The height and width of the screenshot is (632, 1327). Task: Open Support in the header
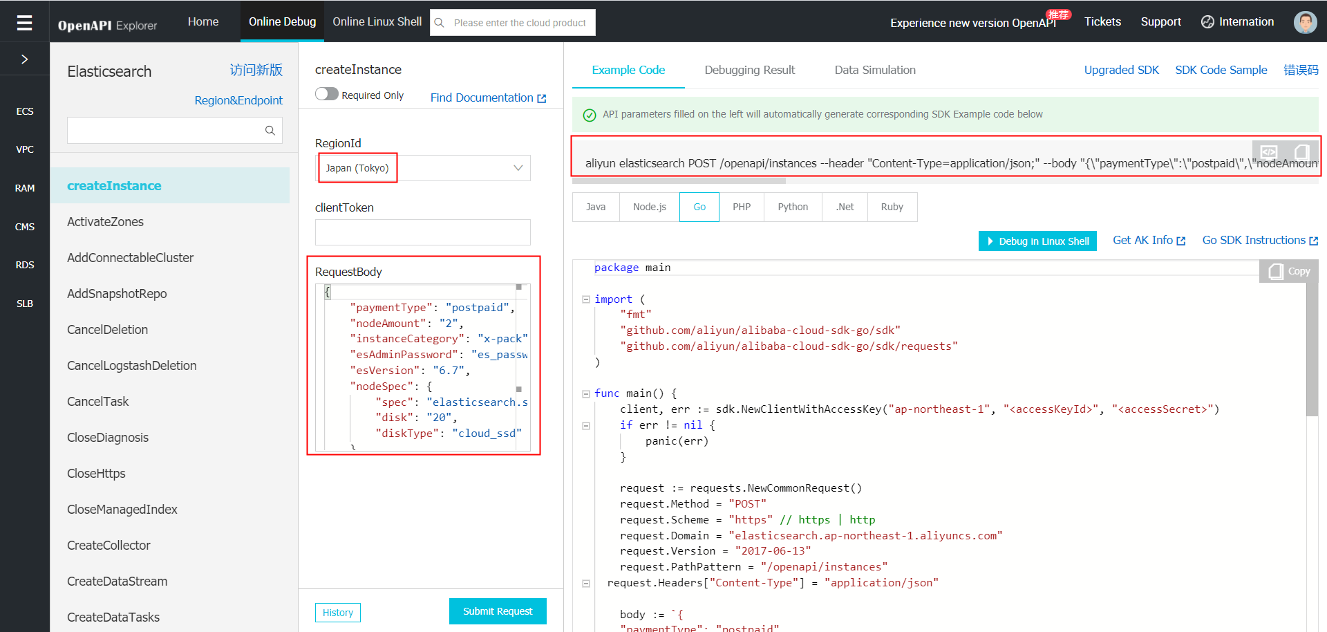tap(1160, 21)
